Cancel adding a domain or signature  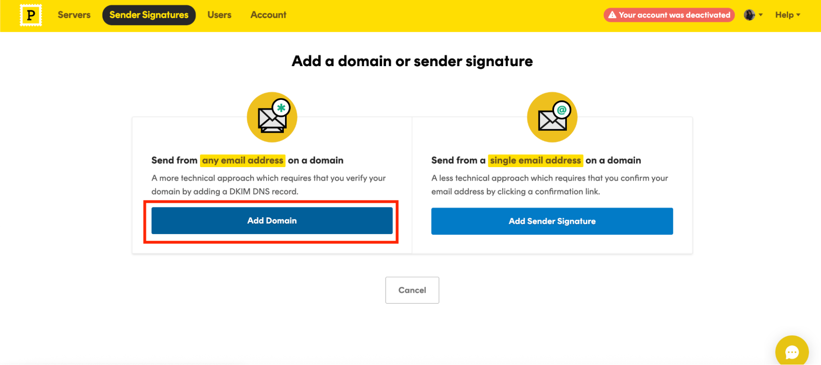[x=412, y=290]
